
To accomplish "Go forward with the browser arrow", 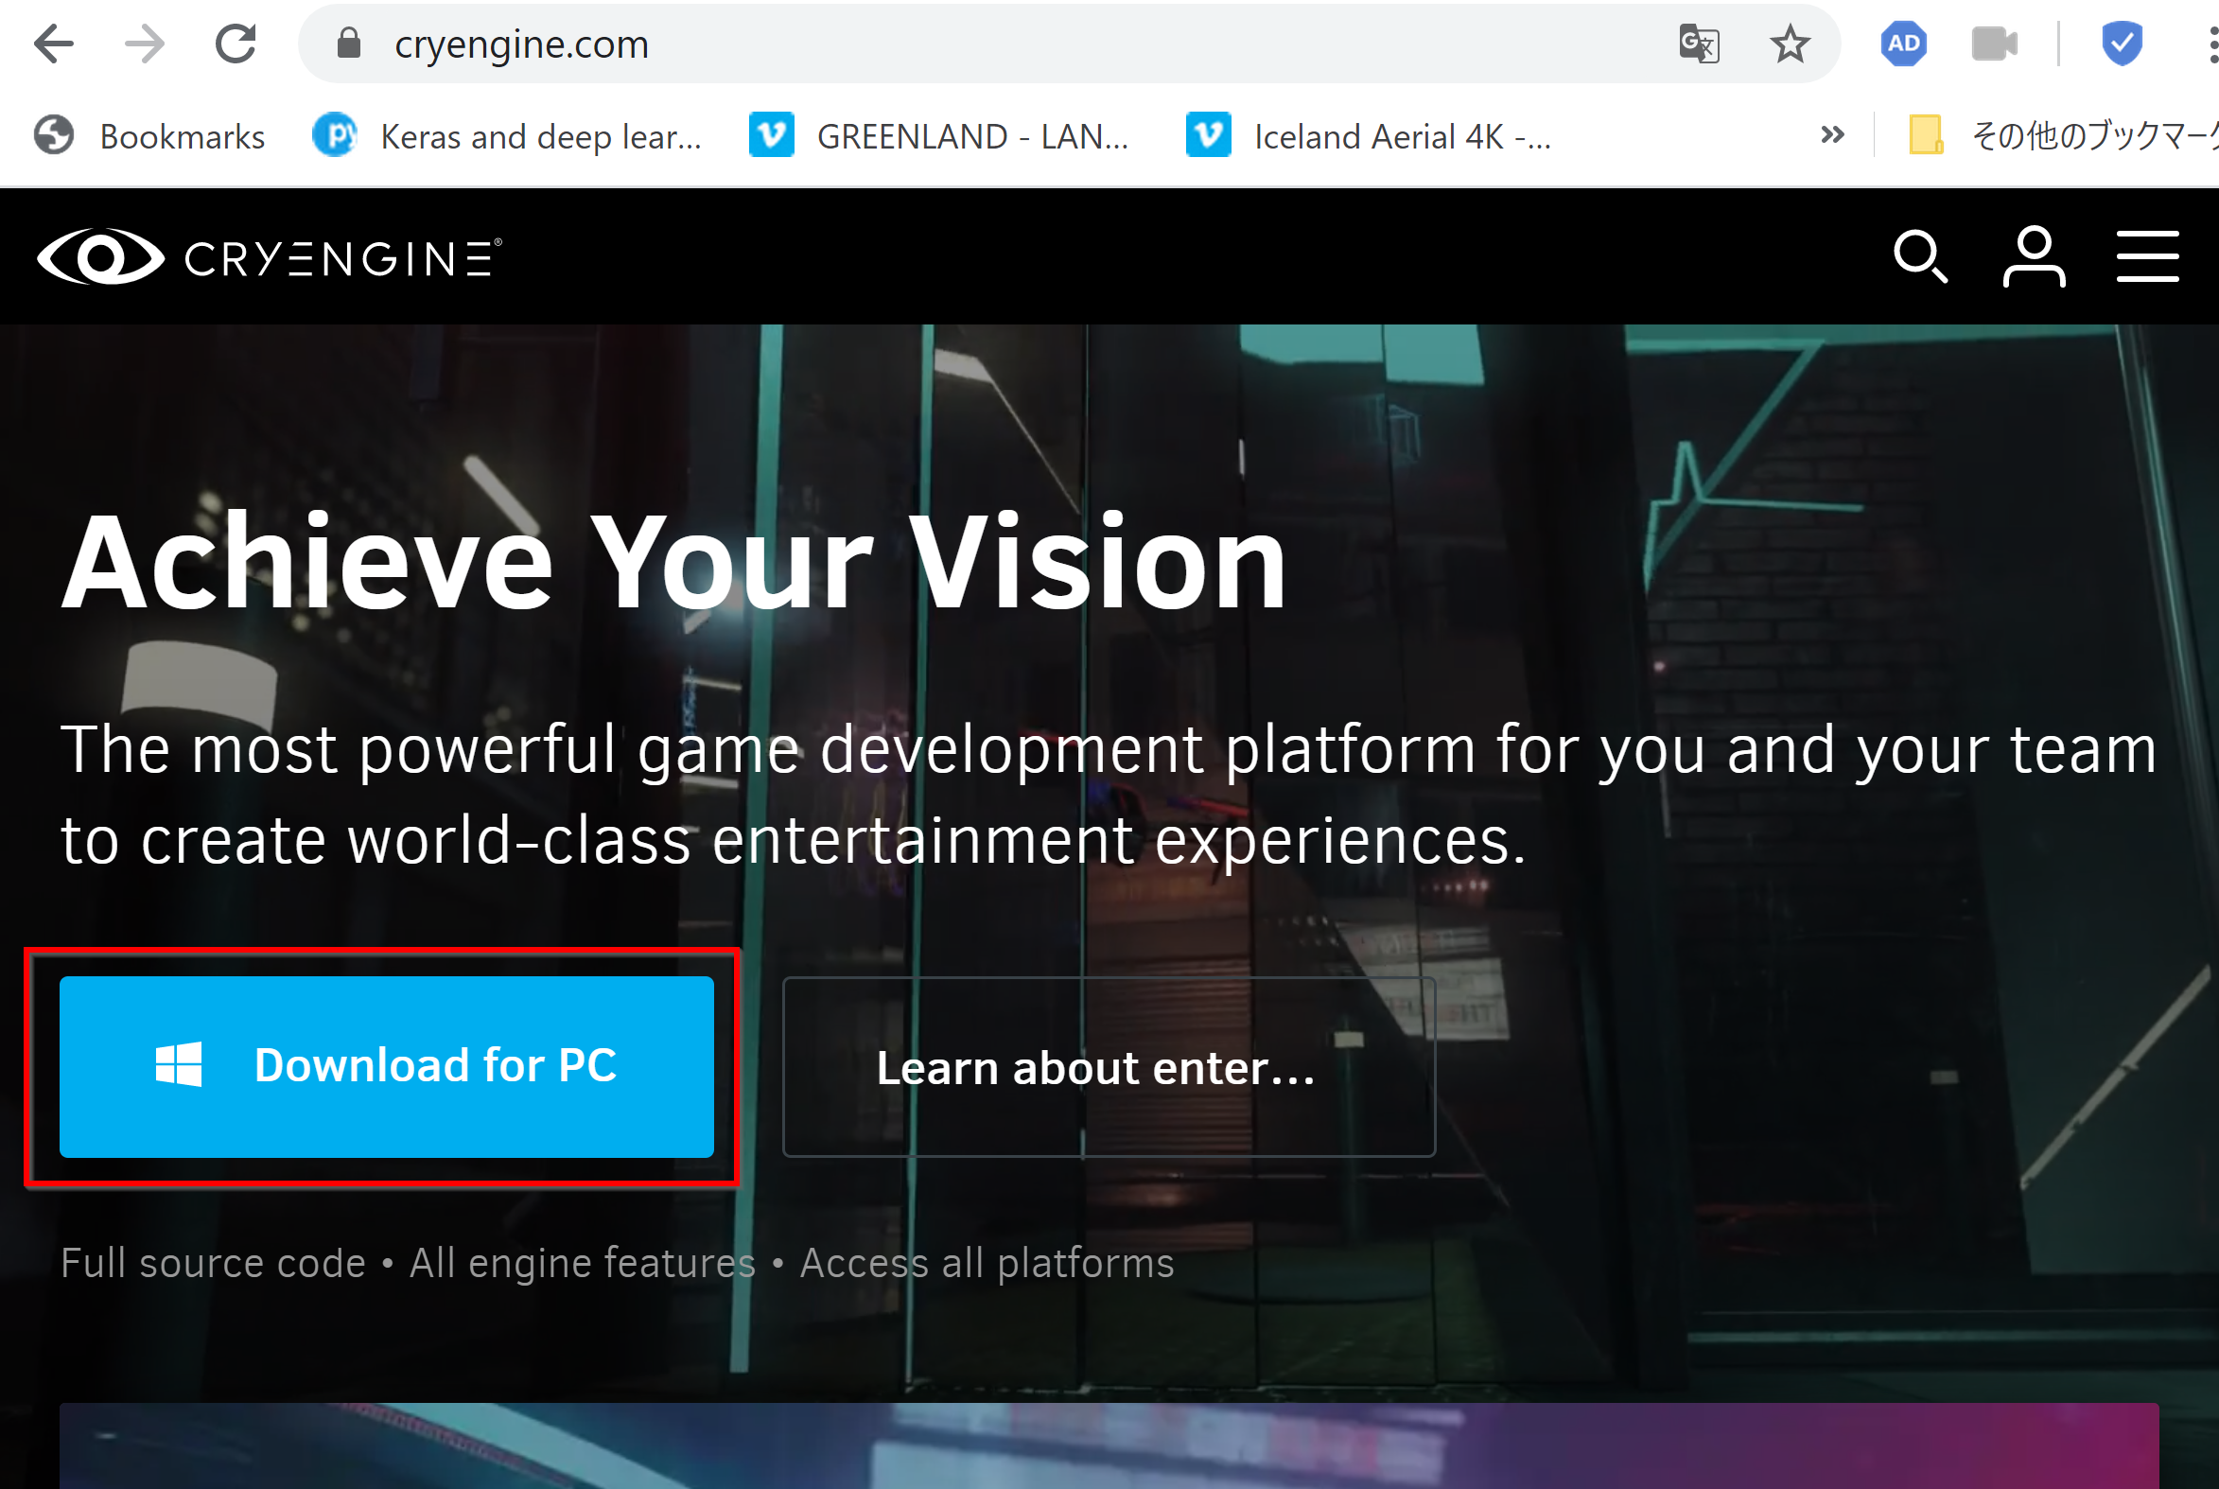I will (145, 44).
